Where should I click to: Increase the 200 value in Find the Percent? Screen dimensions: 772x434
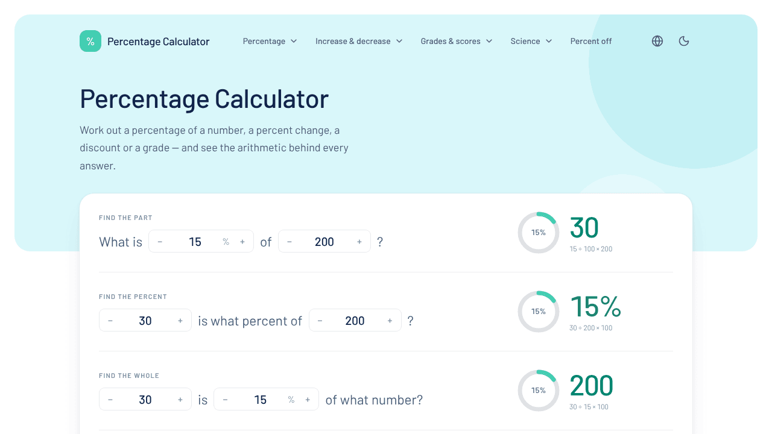coord(390,321)
